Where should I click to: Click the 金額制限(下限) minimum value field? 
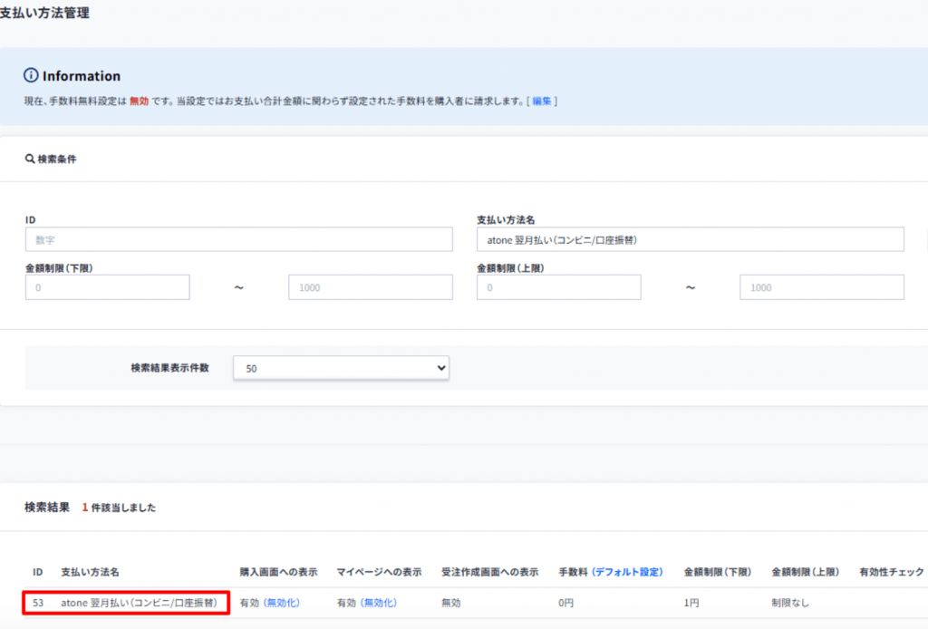tap(108, 287)
